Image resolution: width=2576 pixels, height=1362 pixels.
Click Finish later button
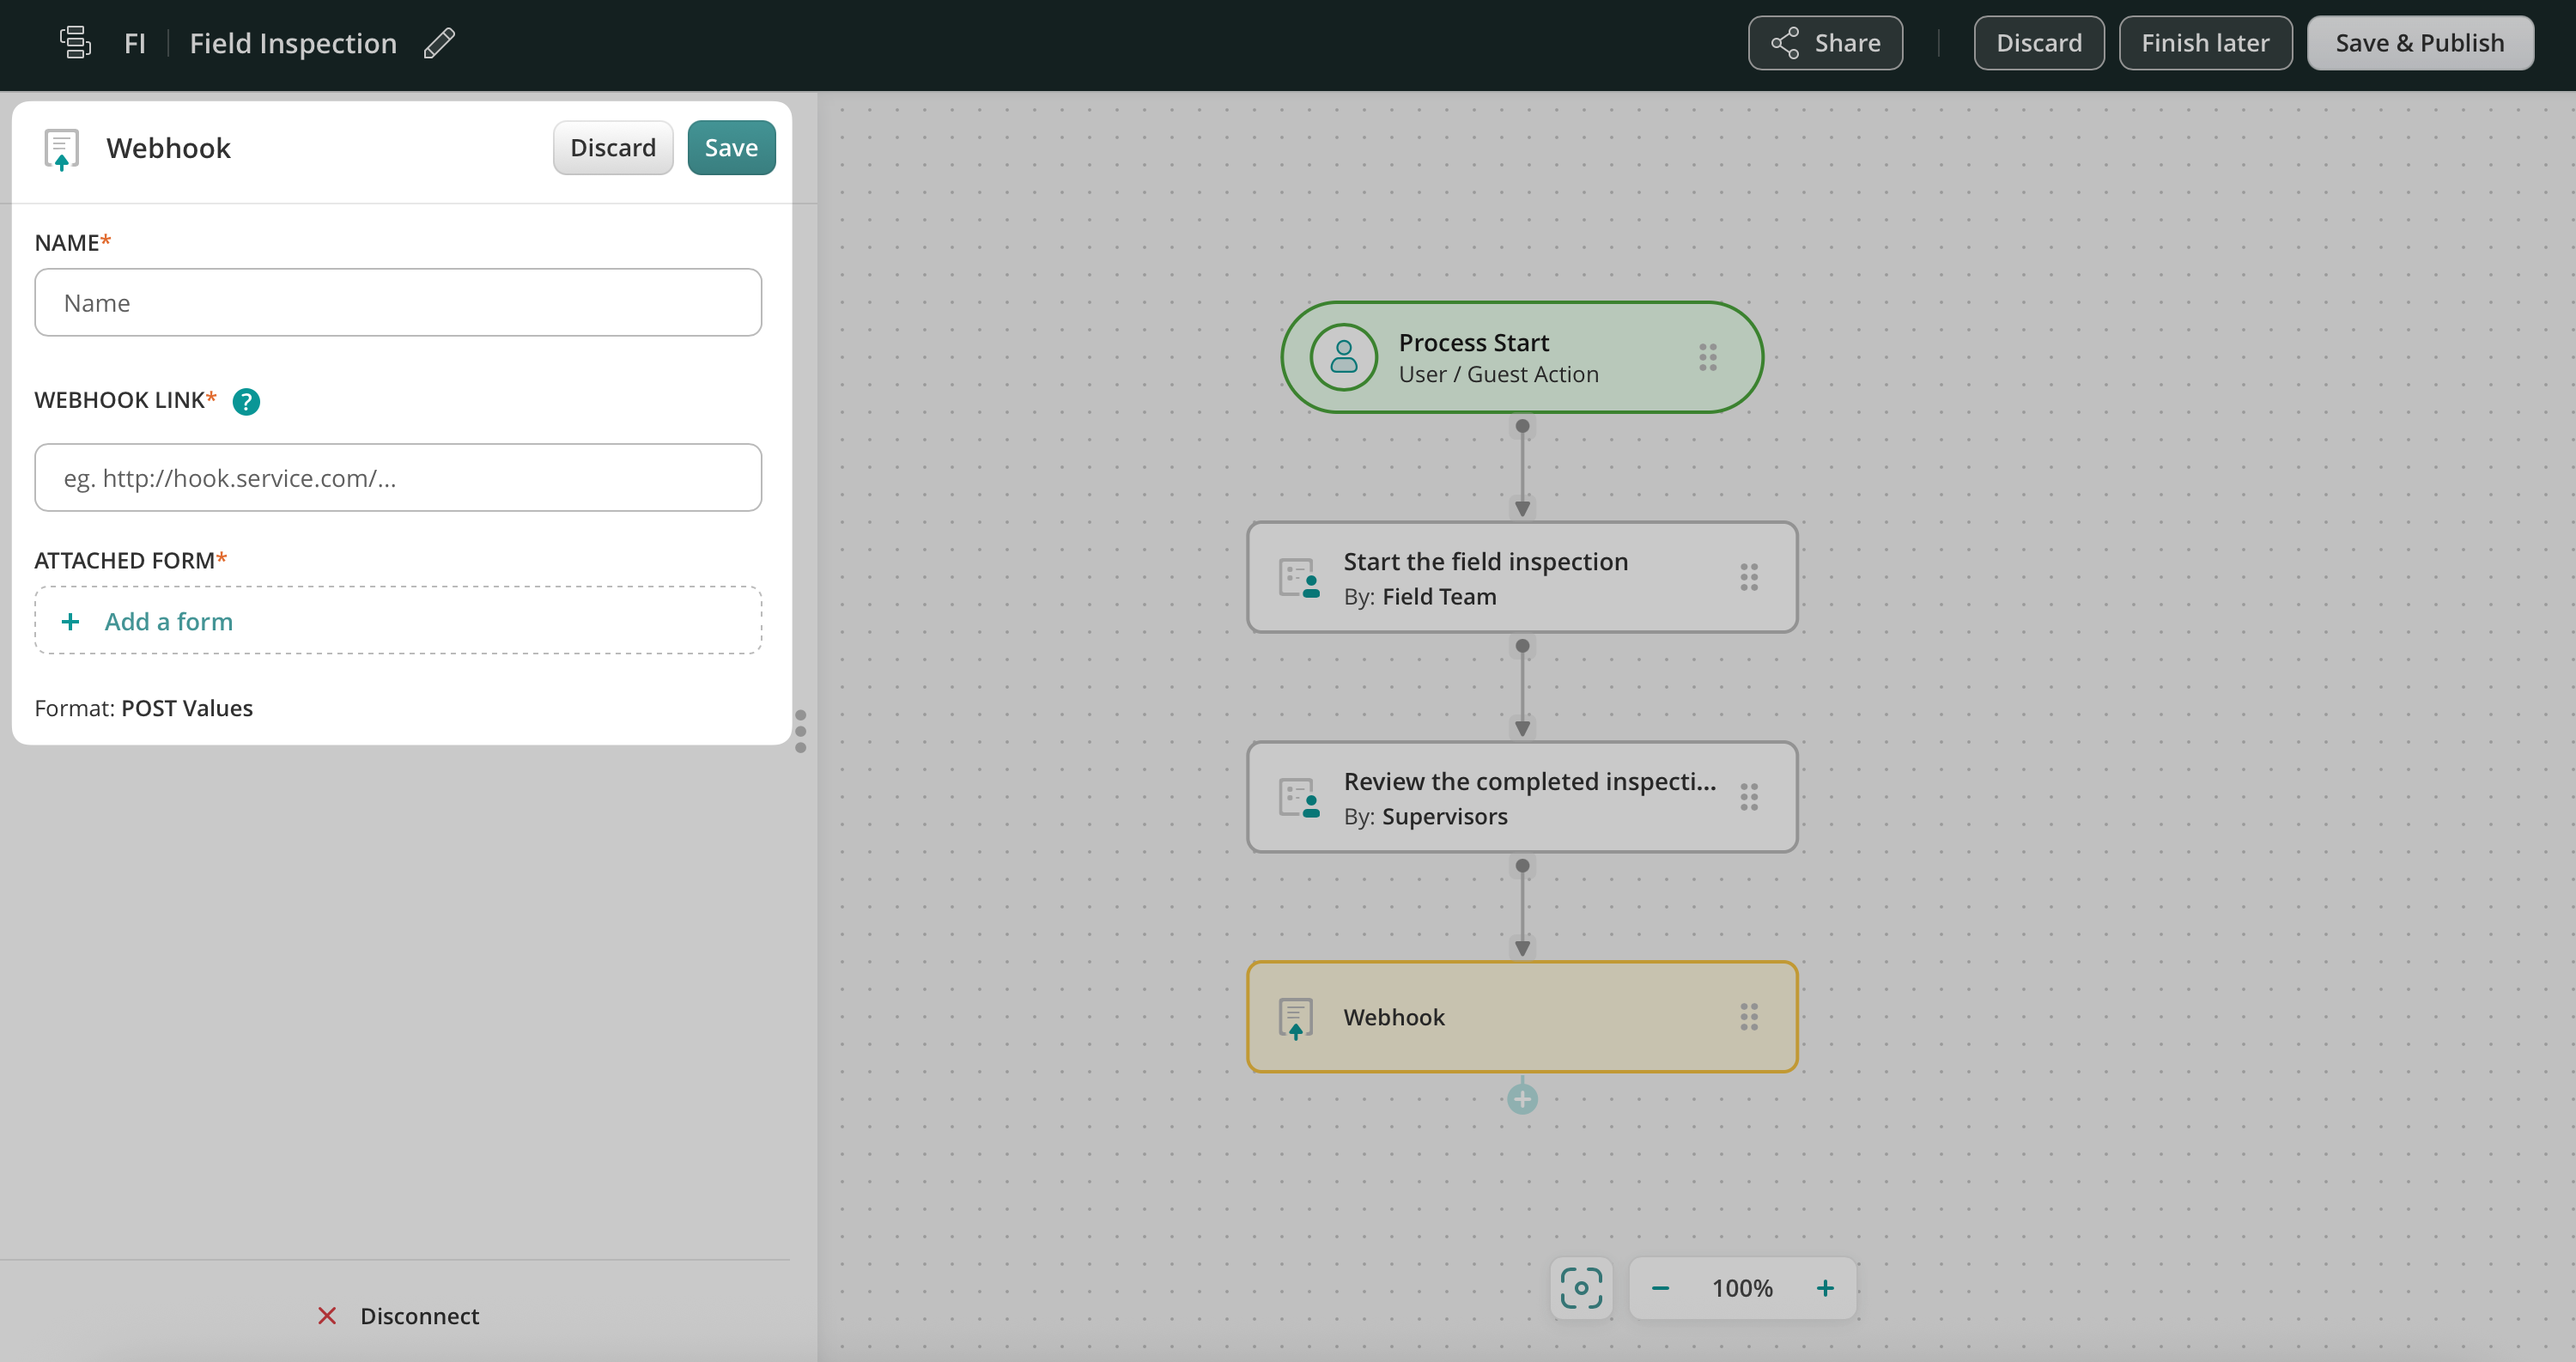point(2205,43)
